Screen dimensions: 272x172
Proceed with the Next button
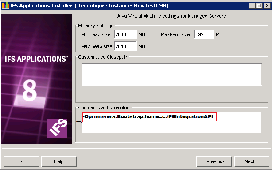252,161
